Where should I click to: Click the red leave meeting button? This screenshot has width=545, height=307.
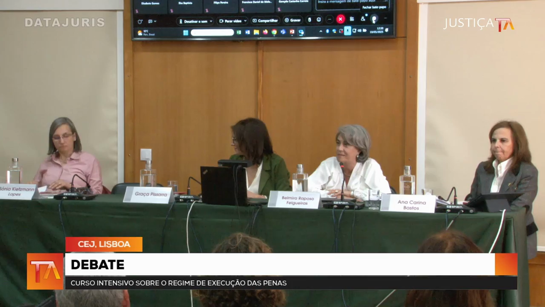(x=340, y=19)
